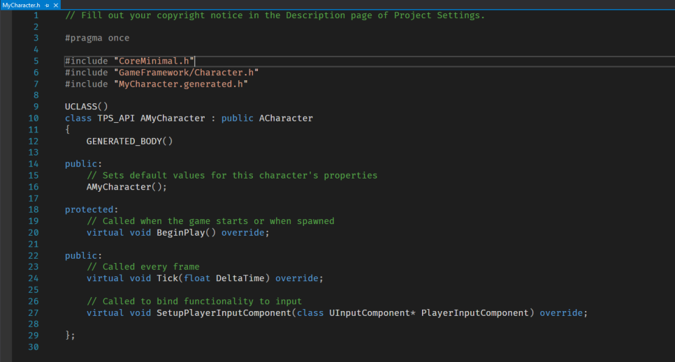The height and width of the screenshot is (362, 675).
Task: Click the closing '};' on line 29
Action: (x=70, y=335)
